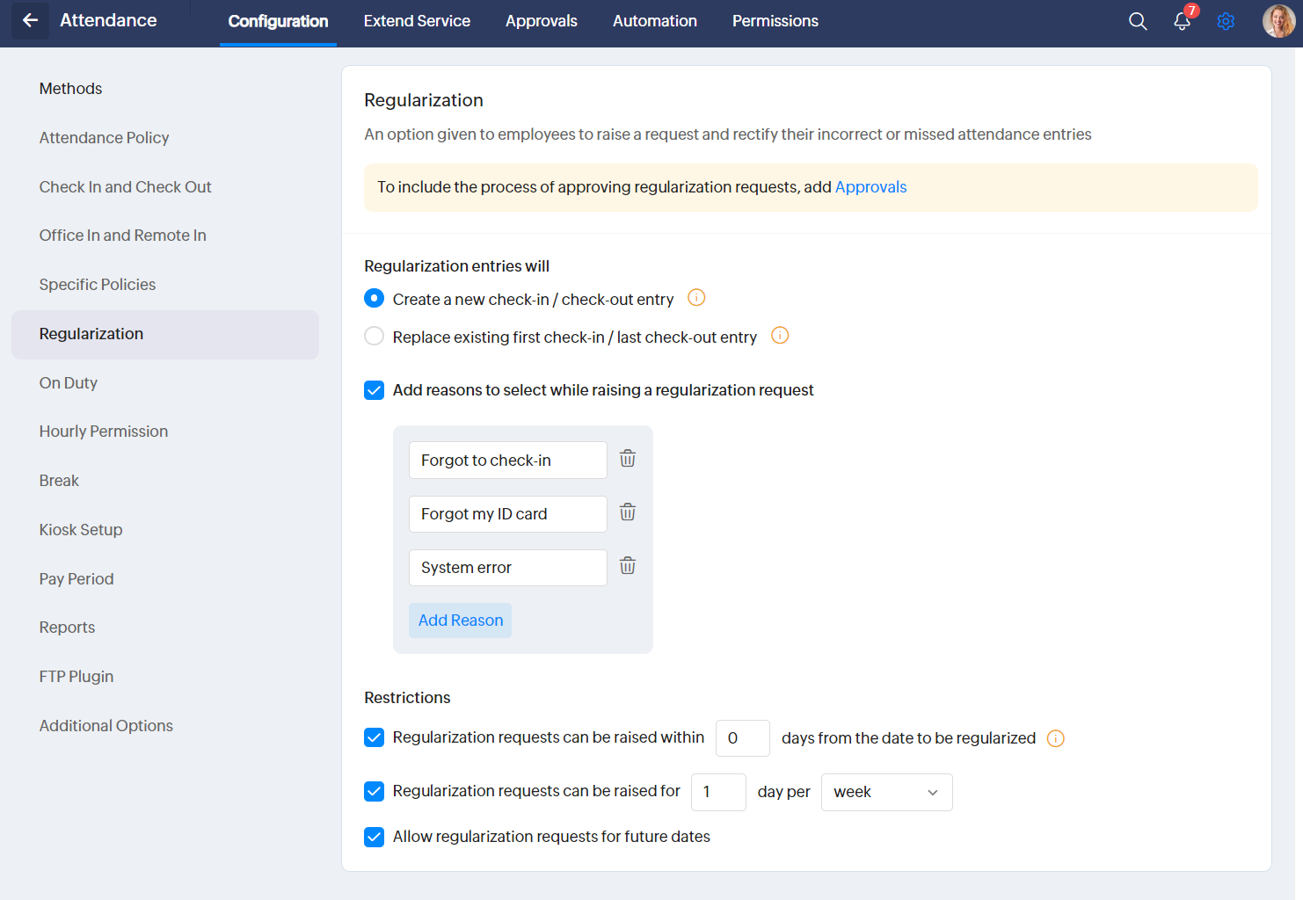Viewport: 1303px width, 900px height.
Task: Click the settings gear icon
Action: click(1226, 21)
